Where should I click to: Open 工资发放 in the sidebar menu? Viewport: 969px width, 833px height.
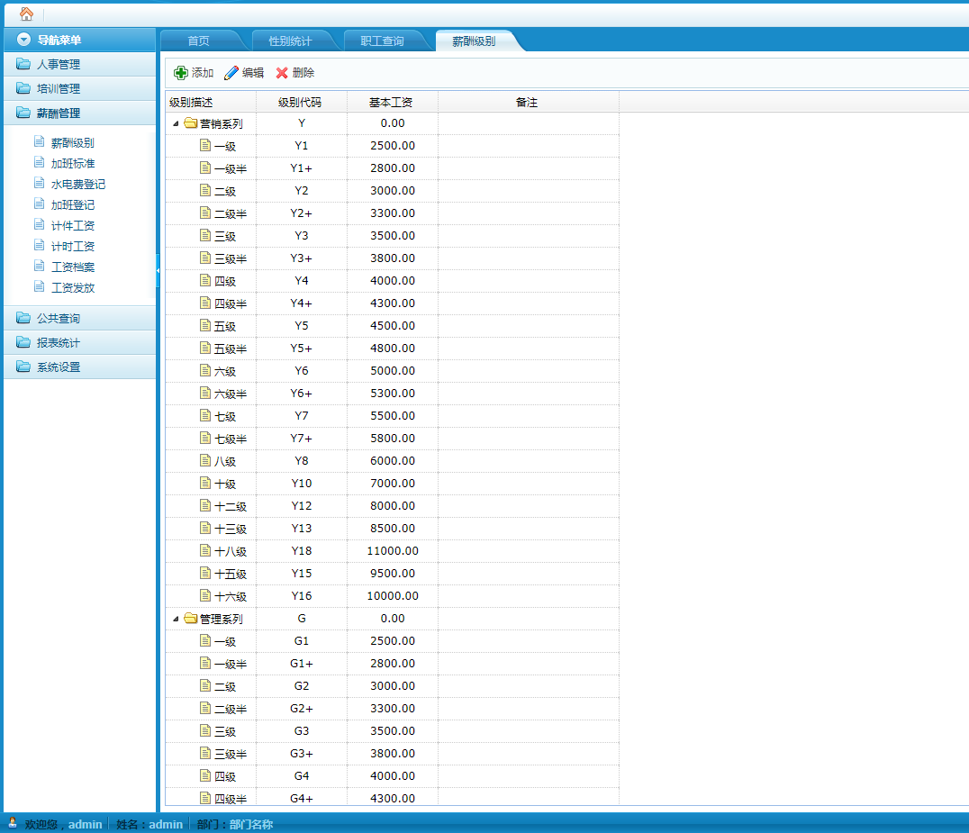72,287
